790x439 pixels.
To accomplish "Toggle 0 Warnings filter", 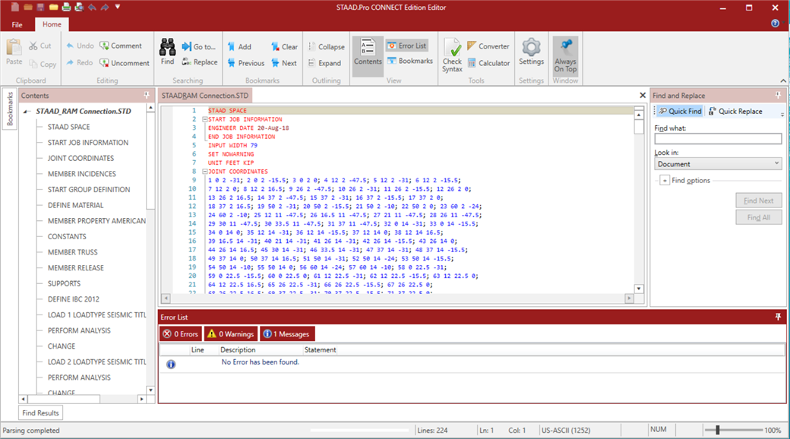I will click(231, 333).
